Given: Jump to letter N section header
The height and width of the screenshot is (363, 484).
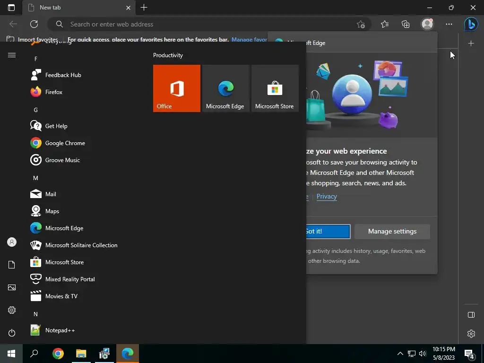Looking at the screenshot, I should click(36, 314).
